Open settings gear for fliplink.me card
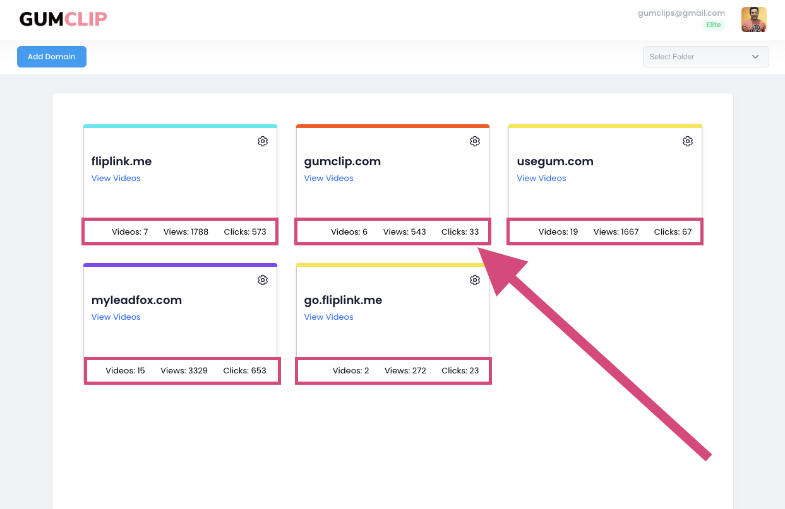Viewport: 785px width, 509px height. click(263, 141)
